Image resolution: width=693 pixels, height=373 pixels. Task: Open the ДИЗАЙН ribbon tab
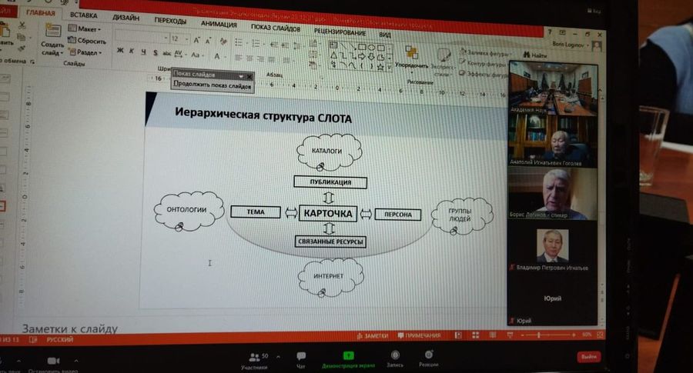[126, 18]
